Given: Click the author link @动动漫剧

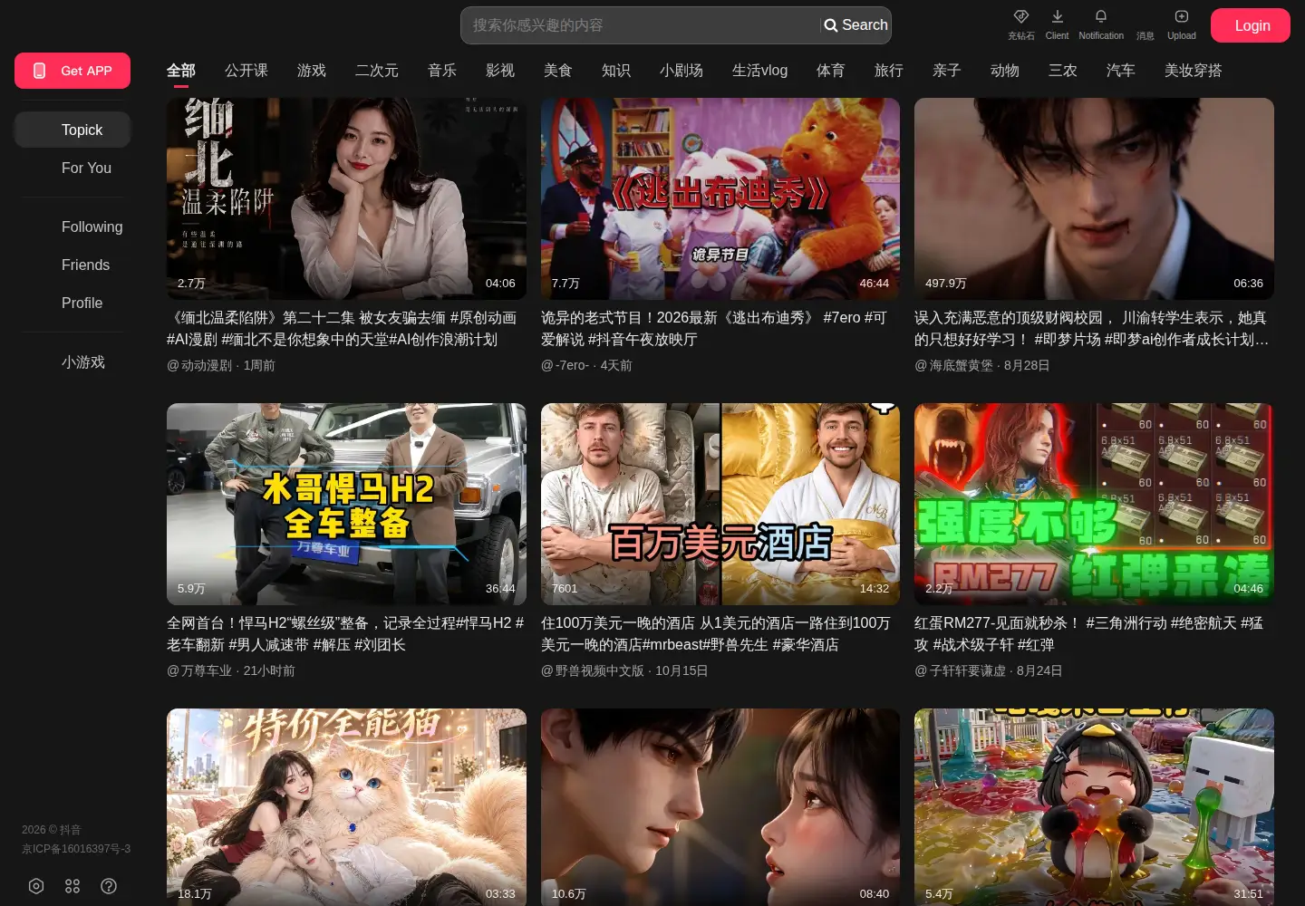Looking at the screenshot, I should click(x=199, y=365).
